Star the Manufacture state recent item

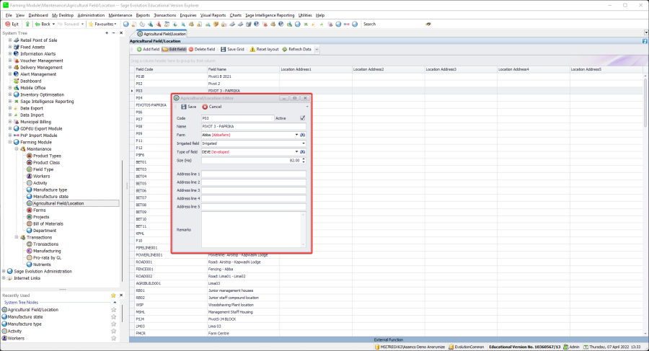pyautogui.click(x=113, y=317)
